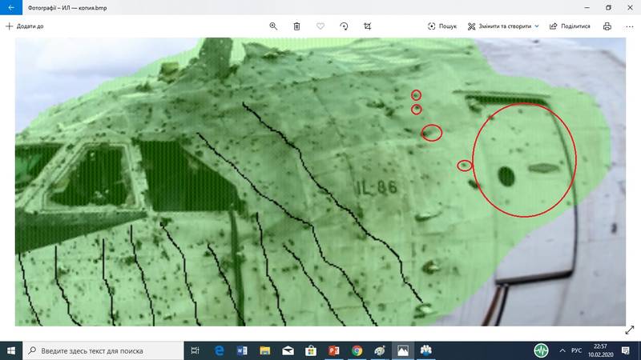Image resolution: width=641 pixels, height=360 pixels.
Task: Go back with the blue arrow button
Action: [x=11, y=7]
